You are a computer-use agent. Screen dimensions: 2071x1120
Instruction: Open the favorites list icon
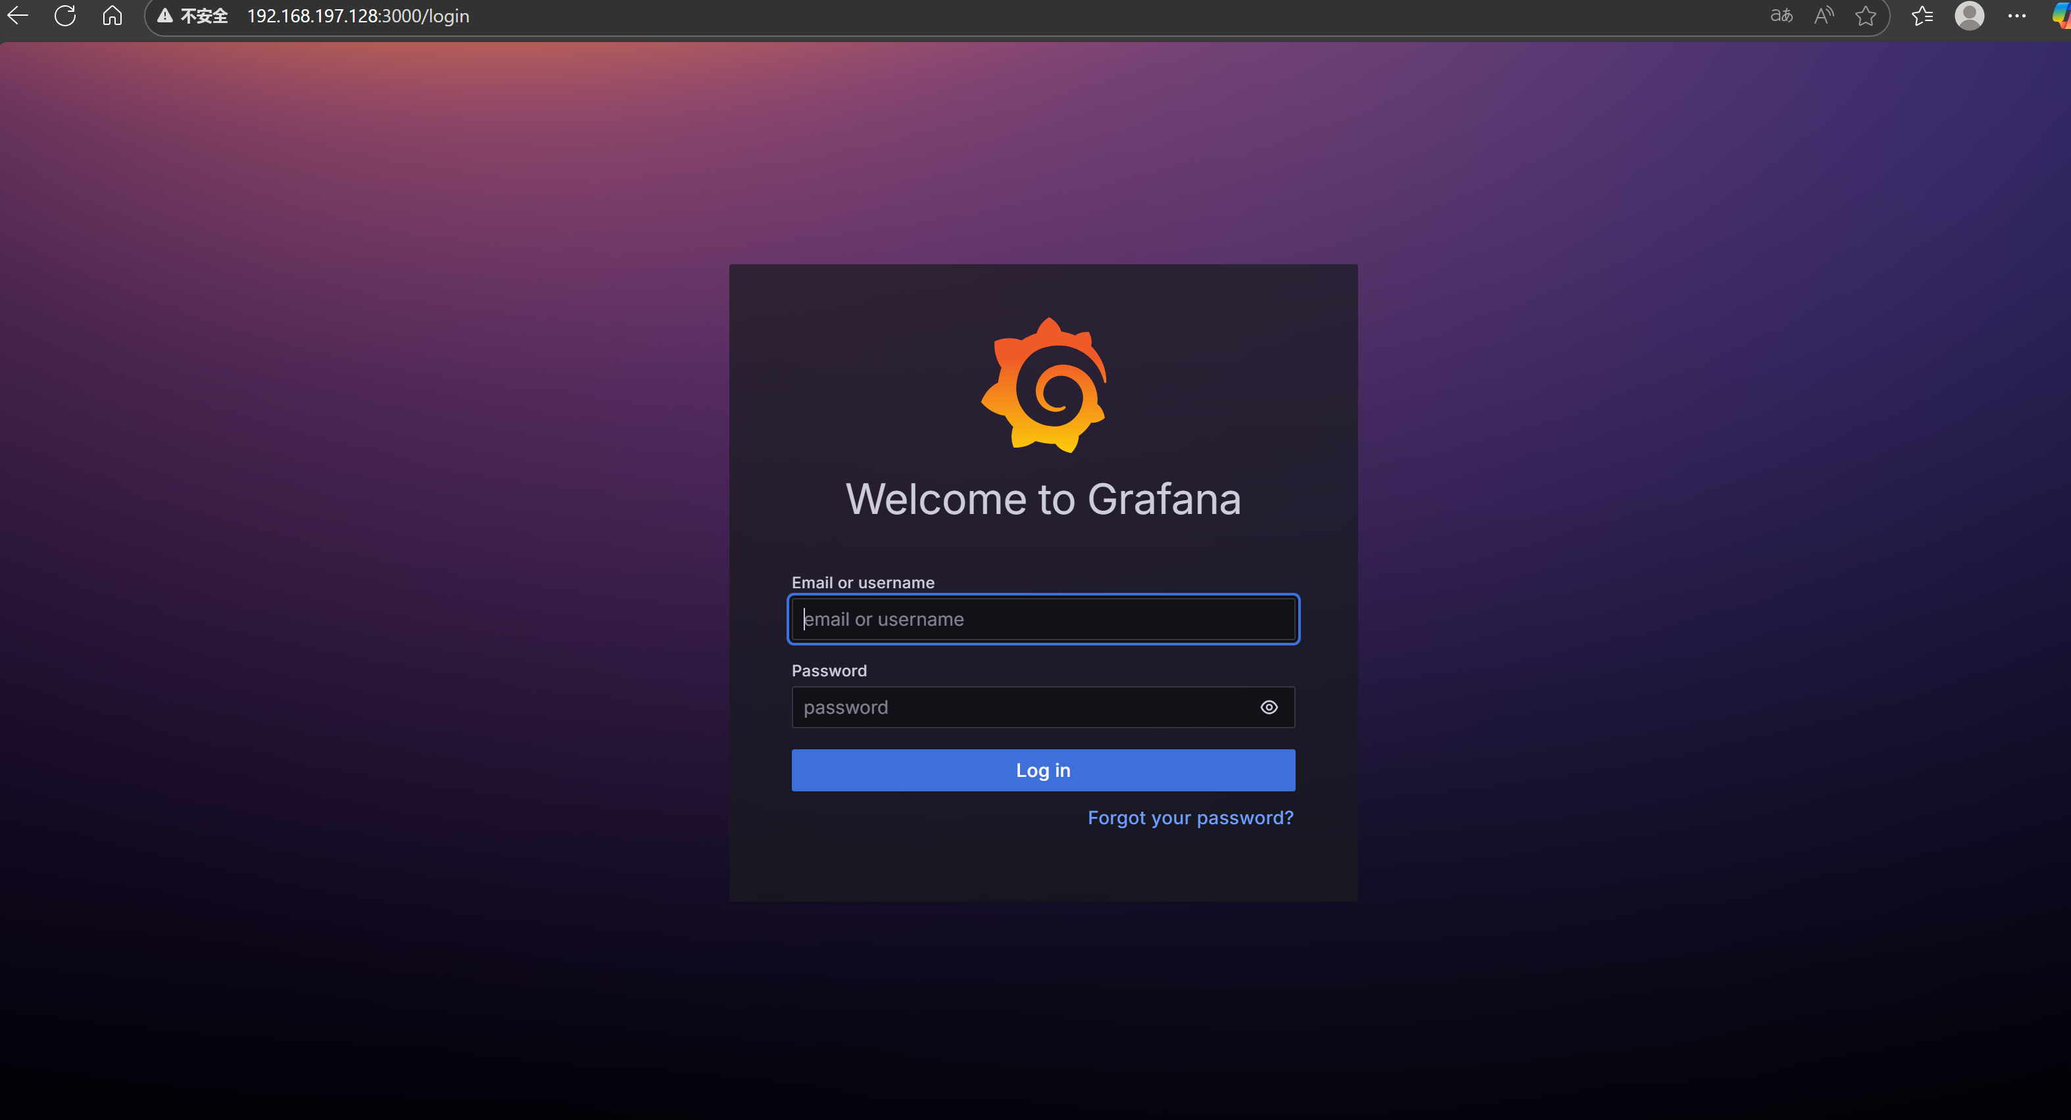coord(1922,15)
